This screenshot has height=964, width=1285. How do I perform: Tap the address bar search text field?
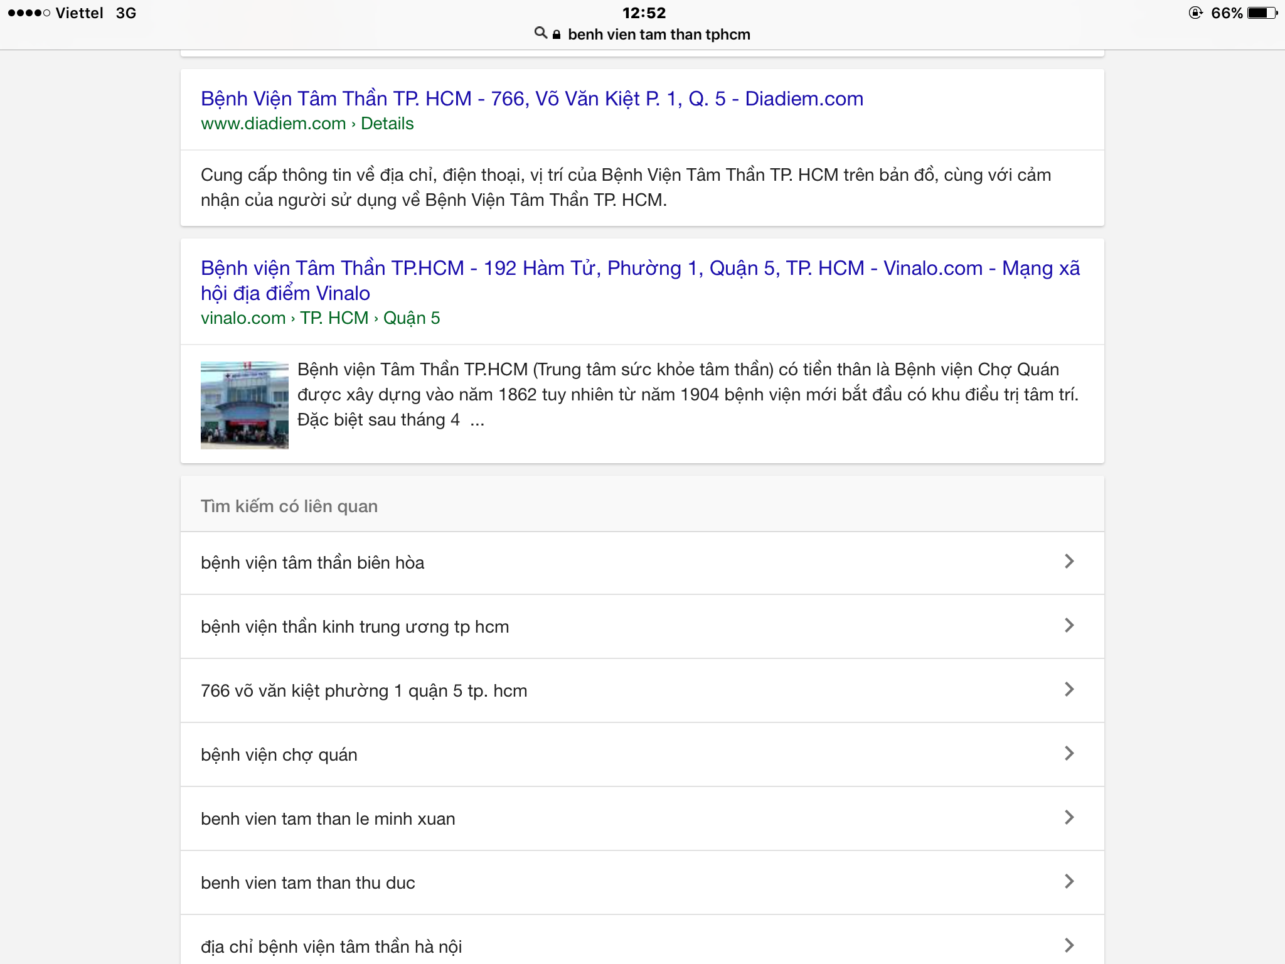click(x=659, y=35)
